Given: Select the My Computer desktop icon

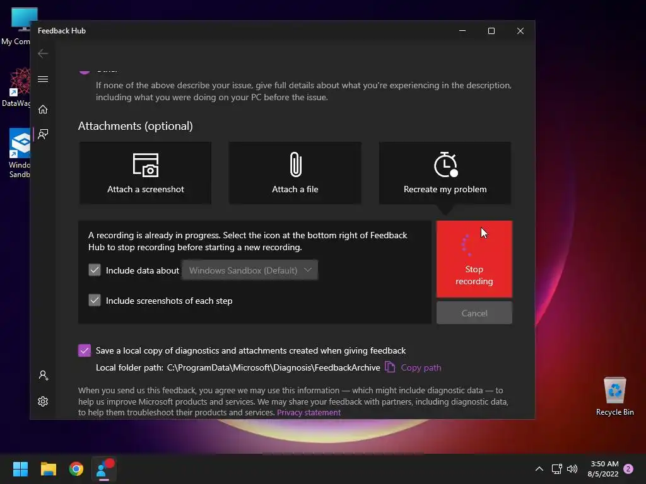Looking at the screenshot, I should [x=16, y=26].
